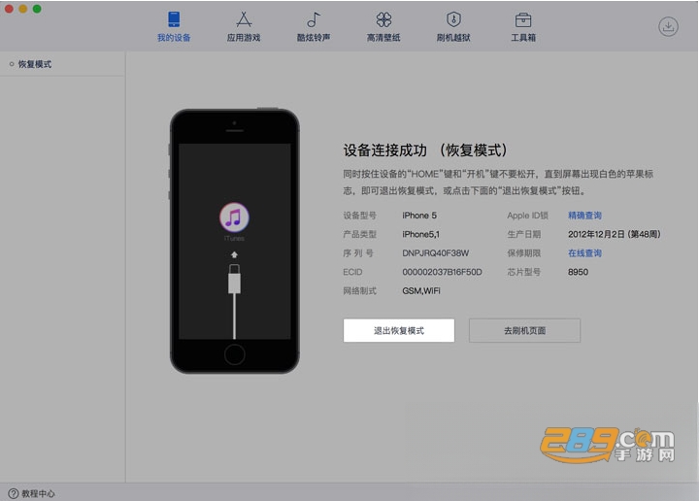This screenshot has height=501, width=699.
Task: Click the Apple ID锁 label
Action: click(528, 216)
